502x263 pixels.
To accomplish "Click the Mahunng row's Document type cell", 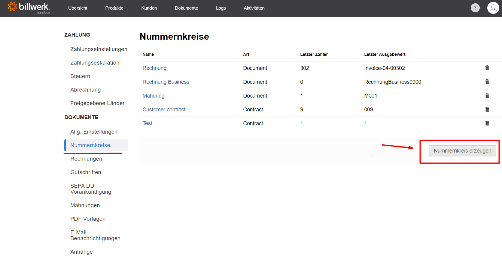I will [x=255, y=96].
